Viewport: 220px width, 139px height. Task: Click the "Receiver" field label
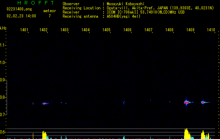(x=71, y=12)
